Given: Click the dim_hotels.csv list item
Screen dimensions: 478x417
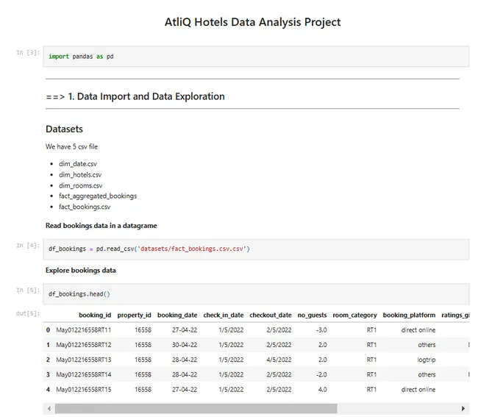Looking at the screenshot, I should coord(80,174).
